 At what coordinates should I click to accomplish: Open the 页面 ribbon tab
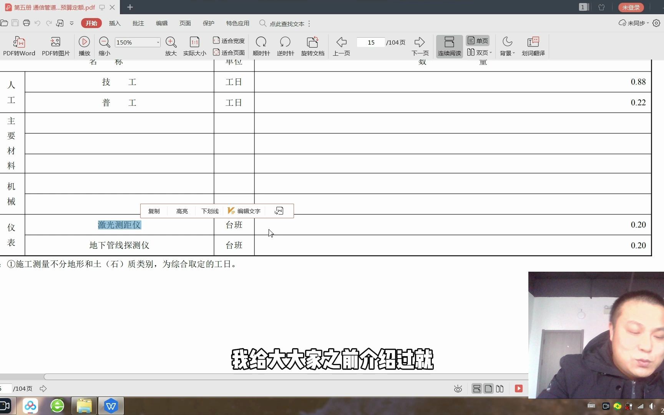185,23
